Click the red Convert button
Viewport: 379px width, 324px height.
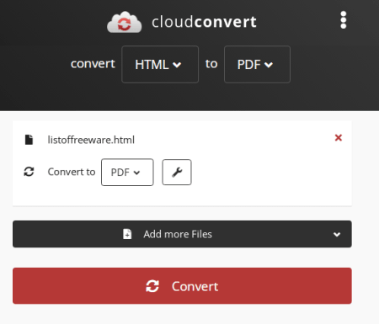pos(182,286)
